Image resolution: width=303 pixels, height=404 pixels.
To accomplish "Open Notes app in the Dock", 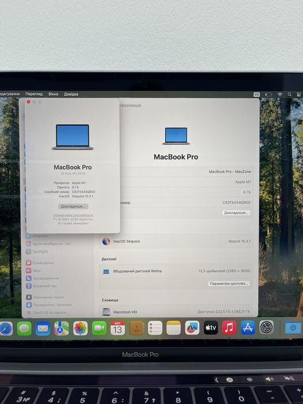I will (174, 328).
